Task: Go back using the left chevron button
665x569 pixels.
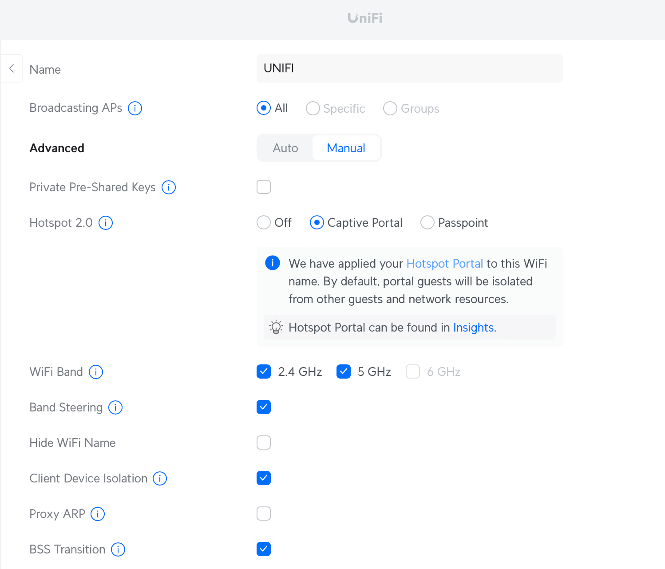Action: coord(12,68)
